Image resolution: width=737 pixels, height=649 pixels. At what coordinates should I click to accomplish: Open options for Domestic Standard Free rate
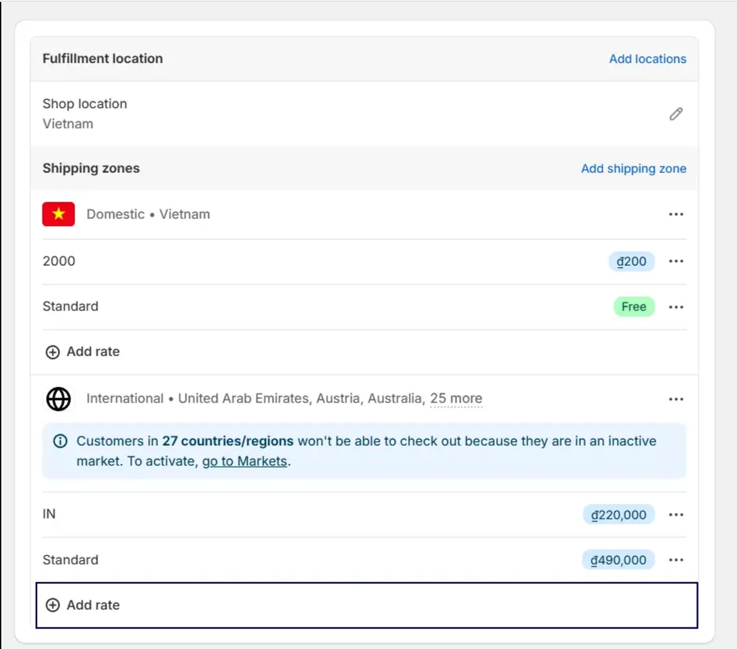[676, 307]
